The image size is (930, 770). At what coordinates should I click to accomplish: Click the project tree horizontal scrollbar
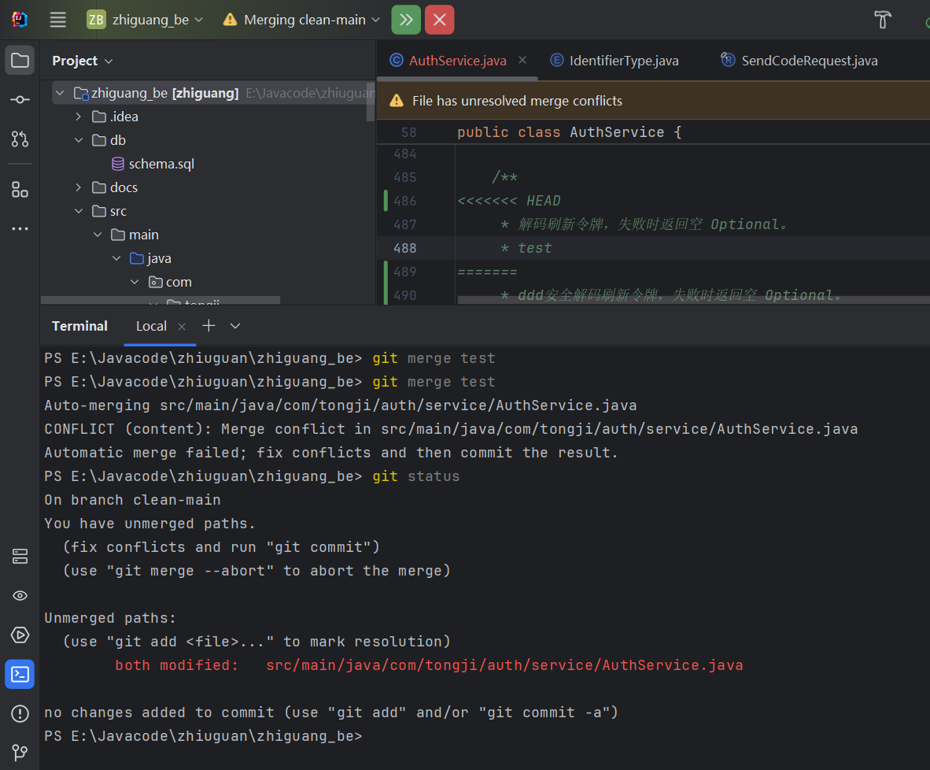click(x=161, y=301)
